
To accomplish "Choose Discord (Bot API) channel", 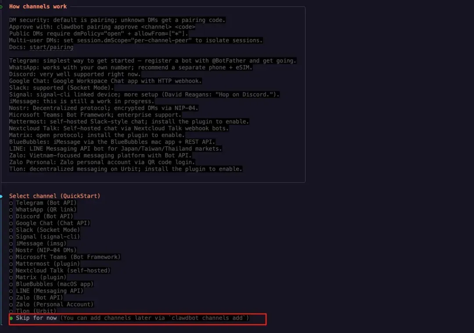I will click(43, 216).
